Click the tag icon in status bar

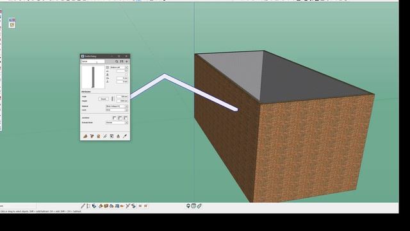click(199, 206)
